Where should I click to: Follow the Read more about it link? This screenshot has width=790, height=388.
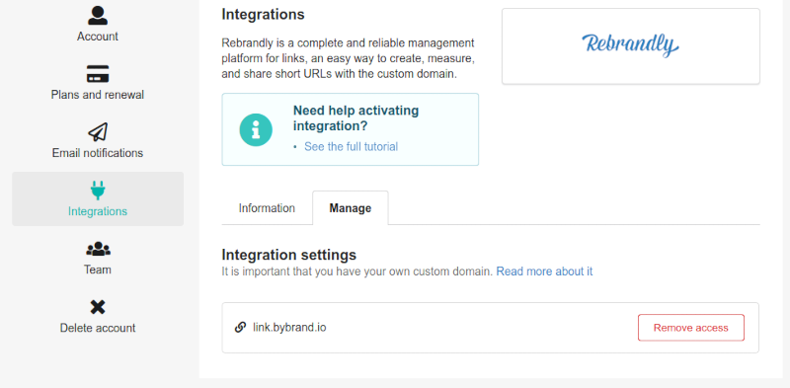pos(545,272)
